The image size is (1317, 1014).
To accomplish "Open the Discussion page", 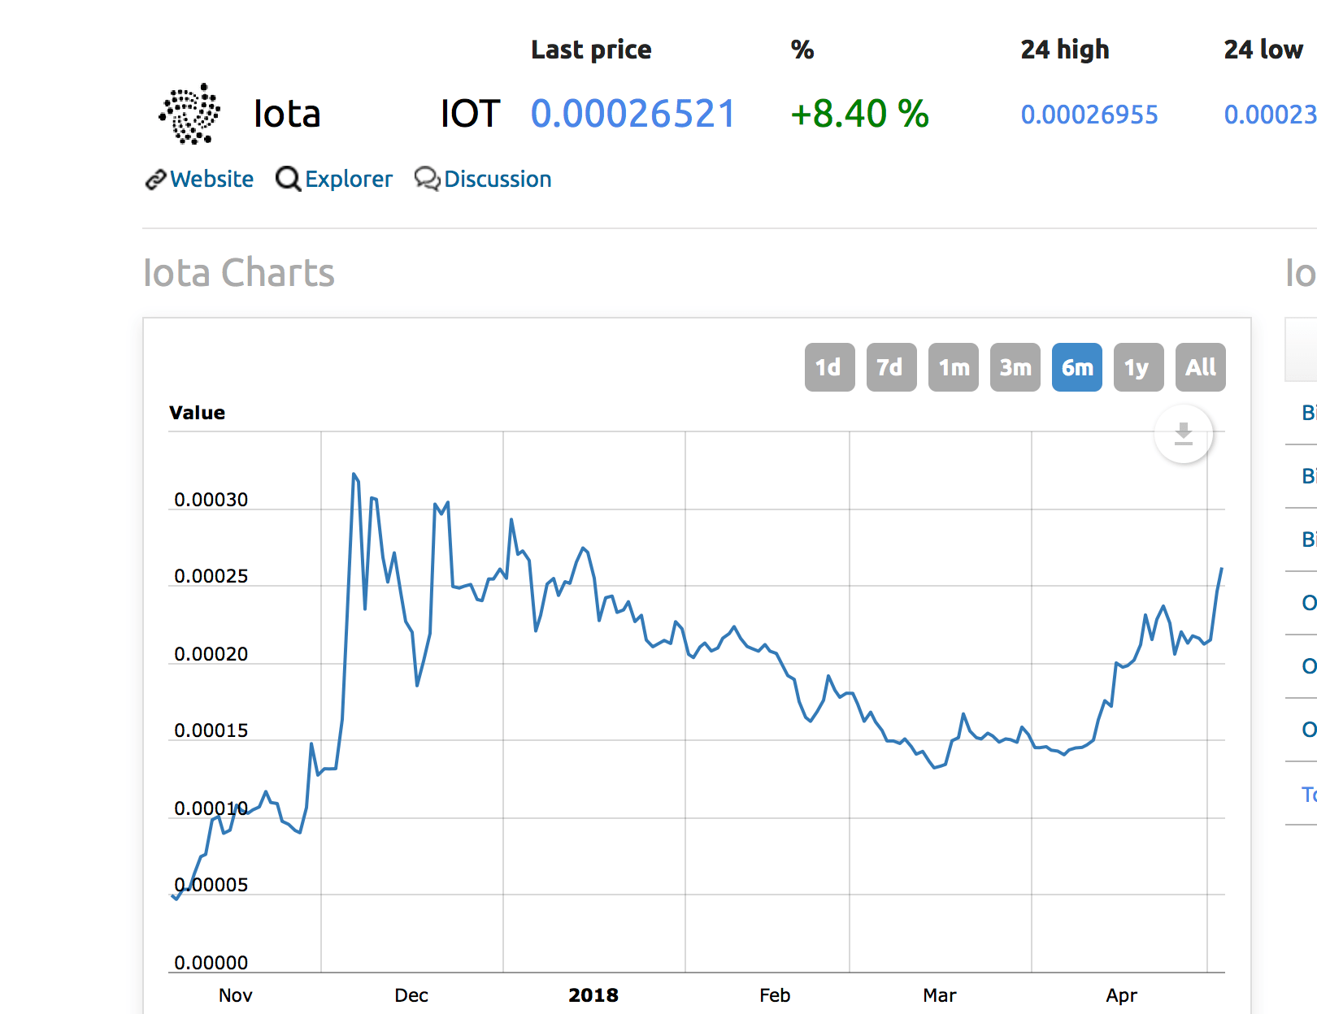I will [x=497, y=180].
